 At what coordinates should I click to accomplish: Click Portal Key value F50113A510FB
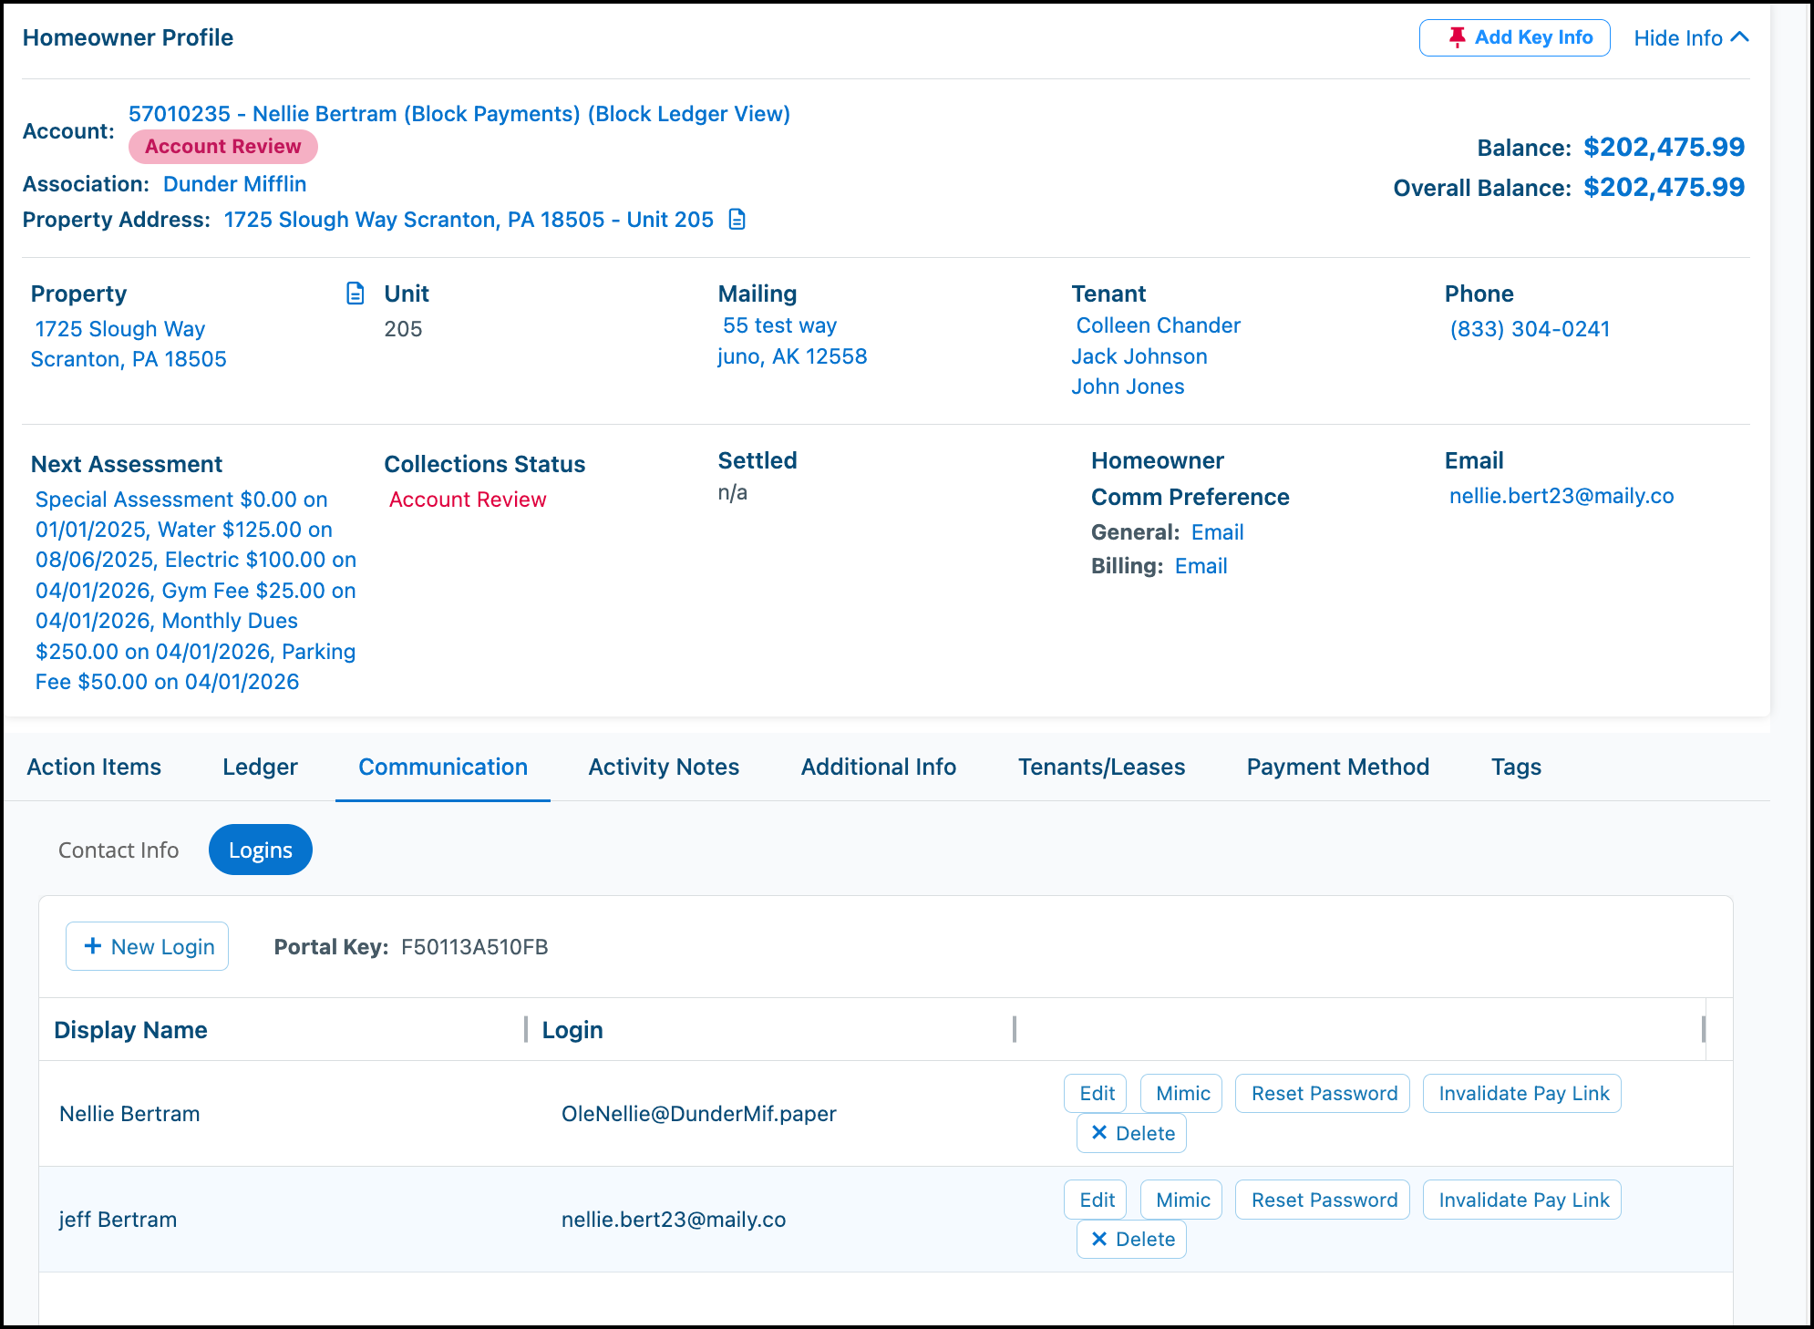(x=475, y=947)
